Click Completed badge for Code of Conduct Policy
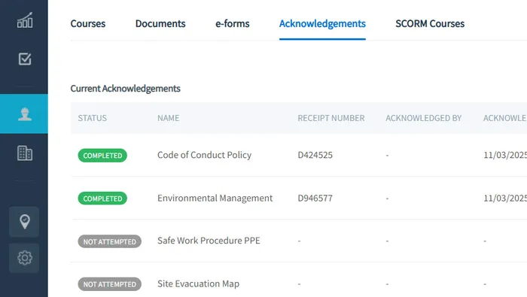527x297 pixels. (102, 156)
